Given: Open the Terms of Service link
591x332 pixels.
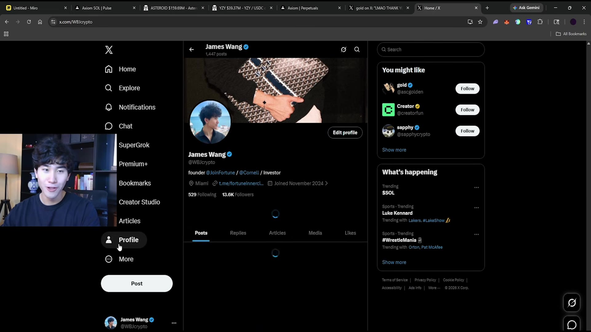Looking at the screenshot, I should [395, 280].
